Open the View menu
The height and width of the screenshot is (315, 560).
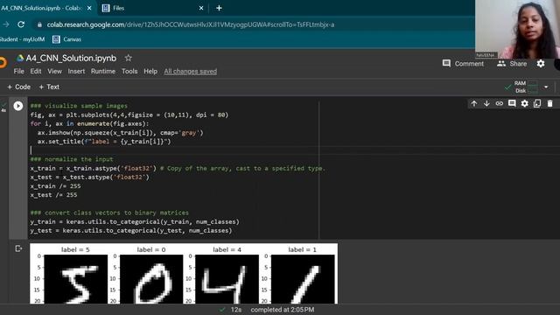[54, 72]
